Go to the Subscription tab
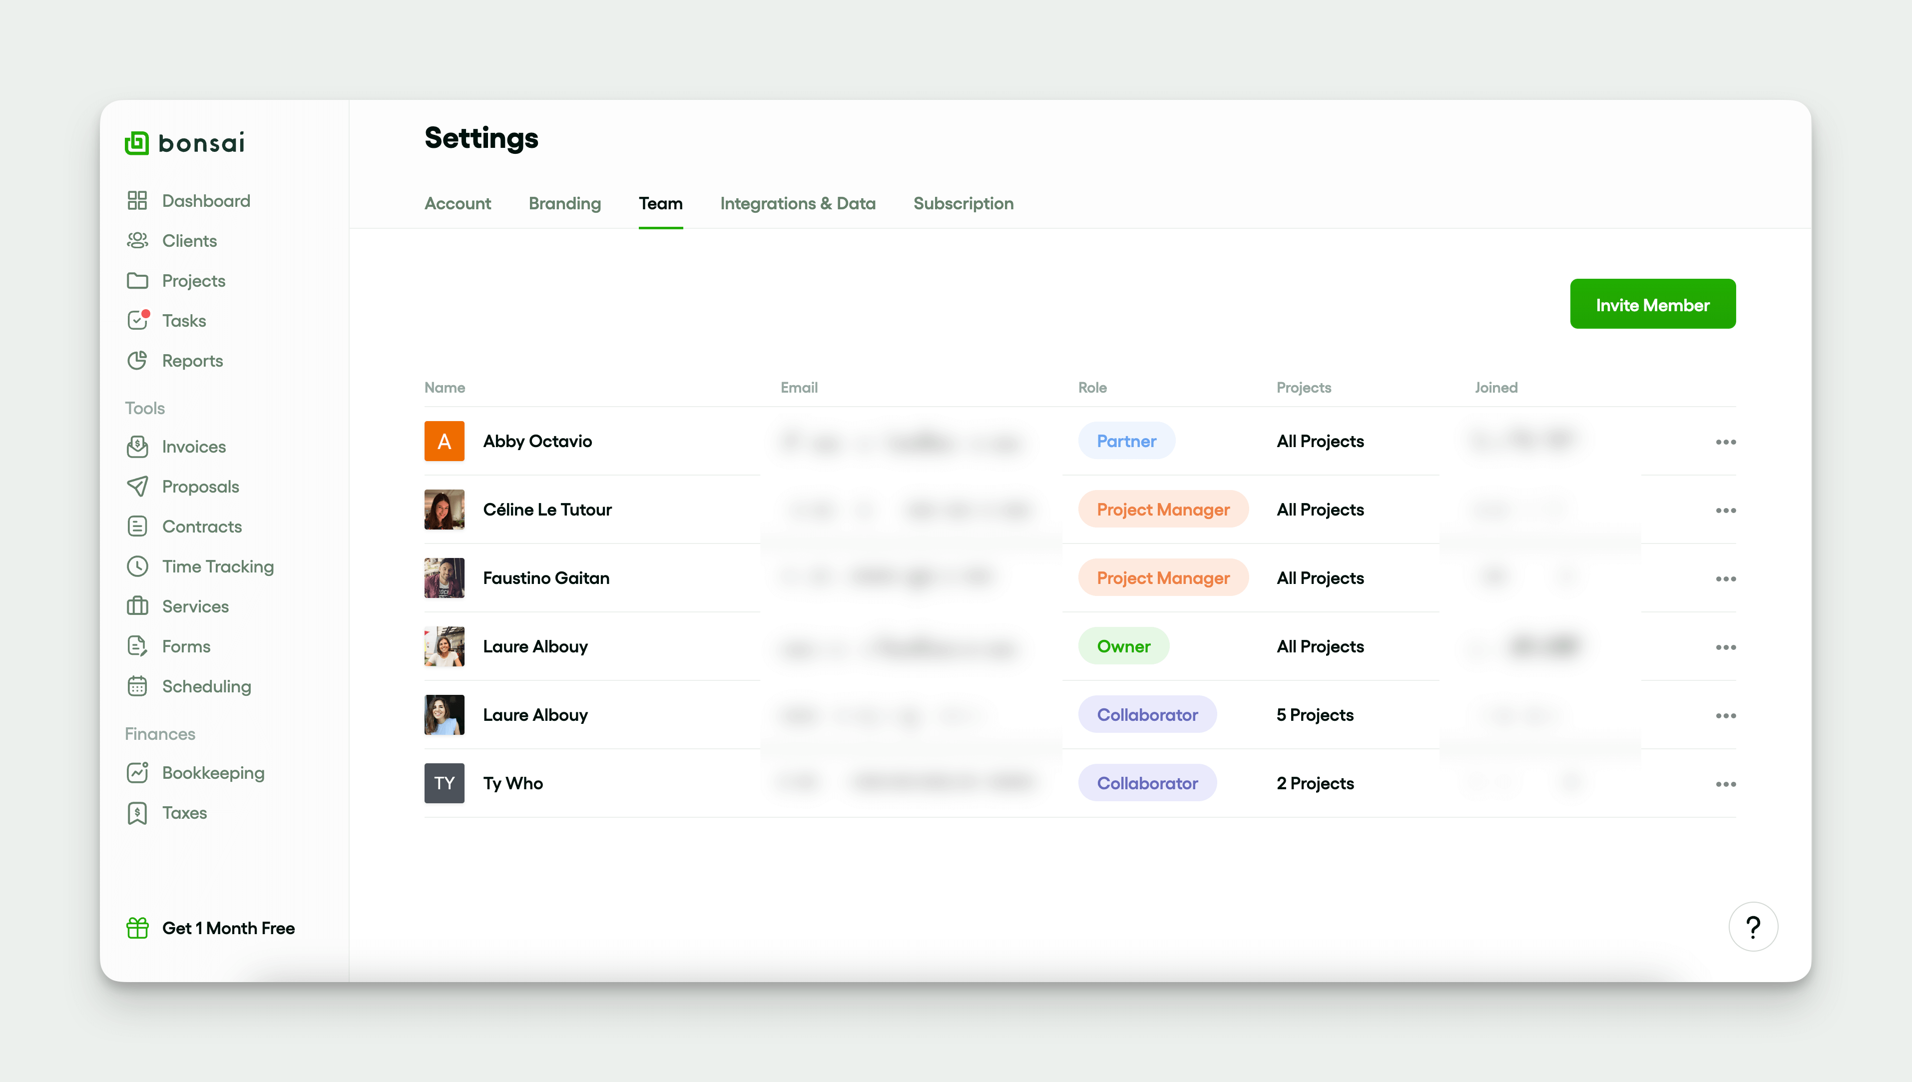This screenshot has height=1082, width=1912. pyautogui.click(x=962, y=204)
